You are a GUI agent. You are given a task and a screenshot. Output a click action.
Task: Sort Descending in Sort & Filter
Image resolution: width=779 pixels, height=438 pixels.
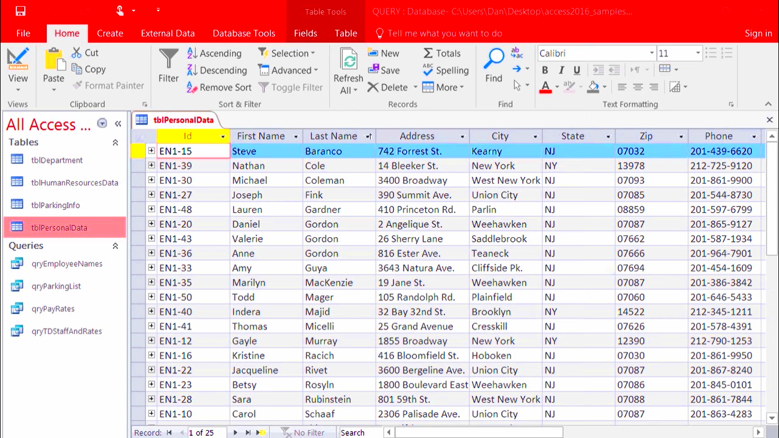[x=217, y=70]
